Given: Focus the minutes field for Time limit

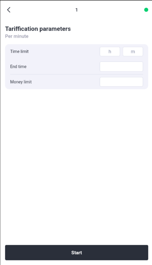Looking at the screenshot, I should click(x=133, y=51).
